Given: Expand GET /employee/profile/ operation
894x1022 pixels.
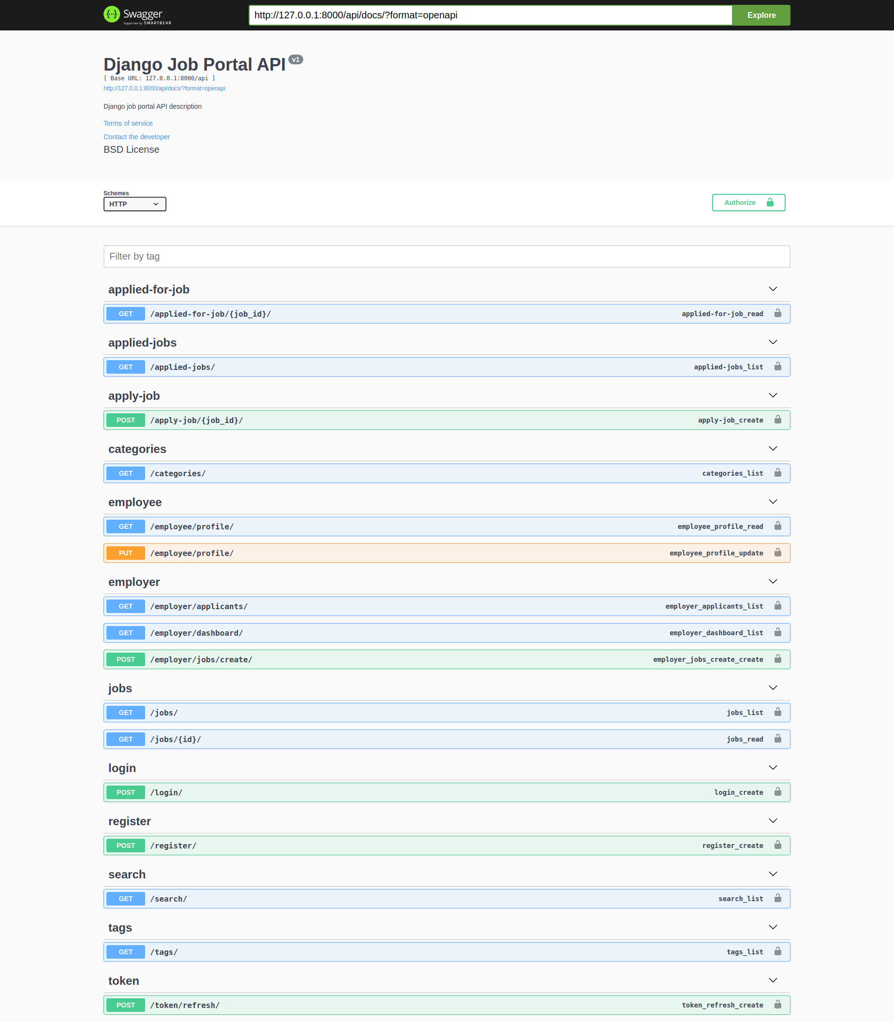Looking at the screenshot, I should pos(447,526).
